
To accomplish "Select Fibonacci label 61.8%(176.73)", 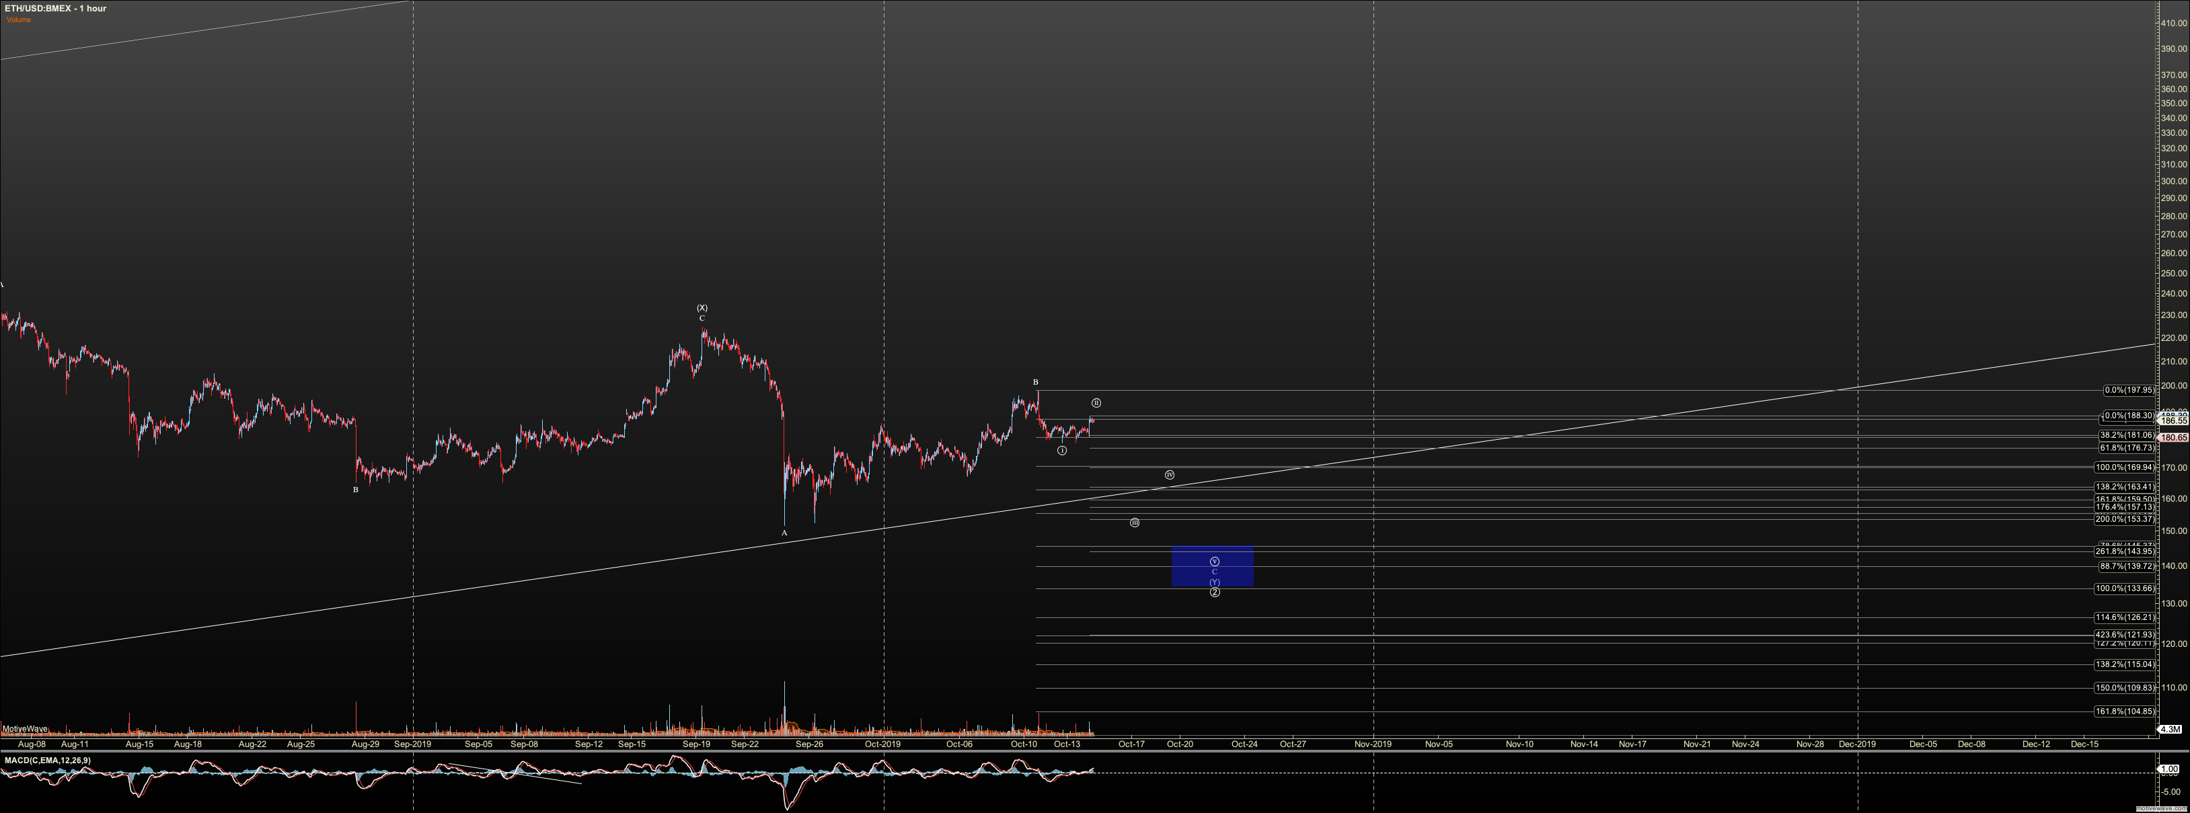I will [2125, 448].
